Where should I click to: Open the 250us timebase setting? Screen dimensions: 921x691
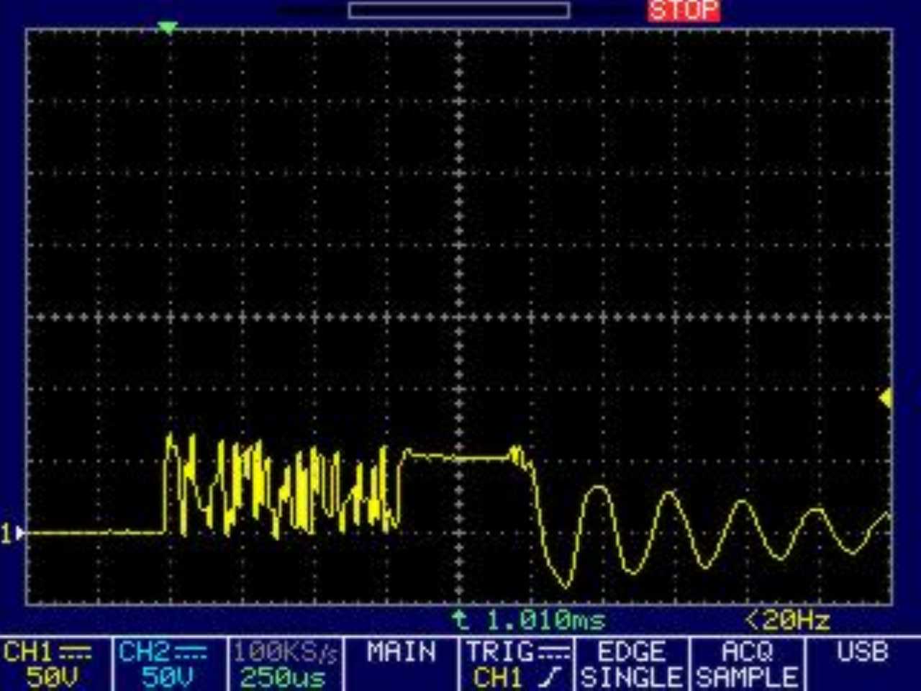[x=285, y=664]
